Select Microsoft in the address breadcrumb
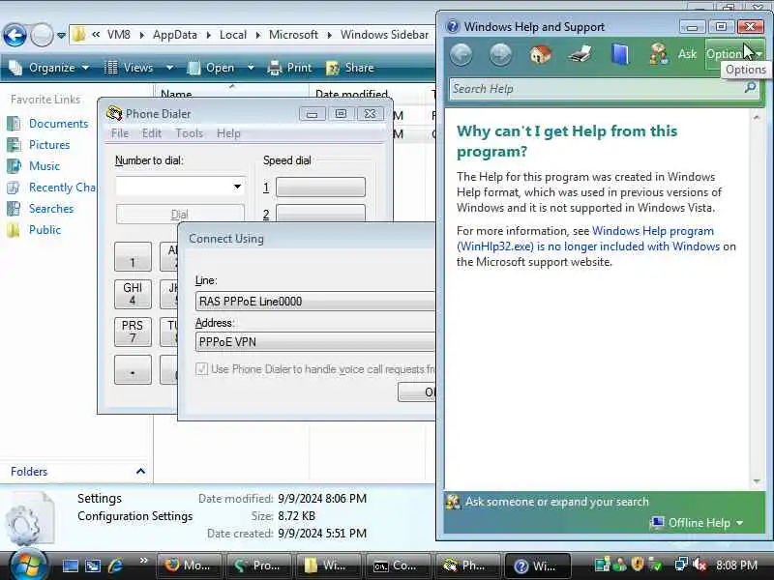Viewport: 774px width, 580px height. click(293, 35)
